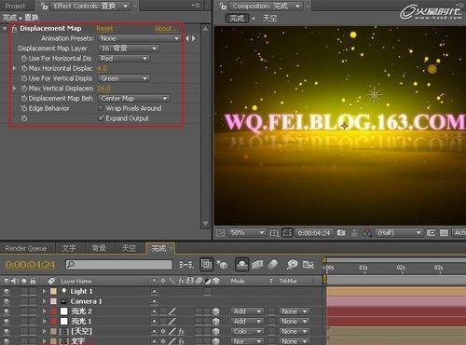Toggle the Composition viewer lock icon
The width and height of the screenshot is (466, 345).
[x=223, y=6]
